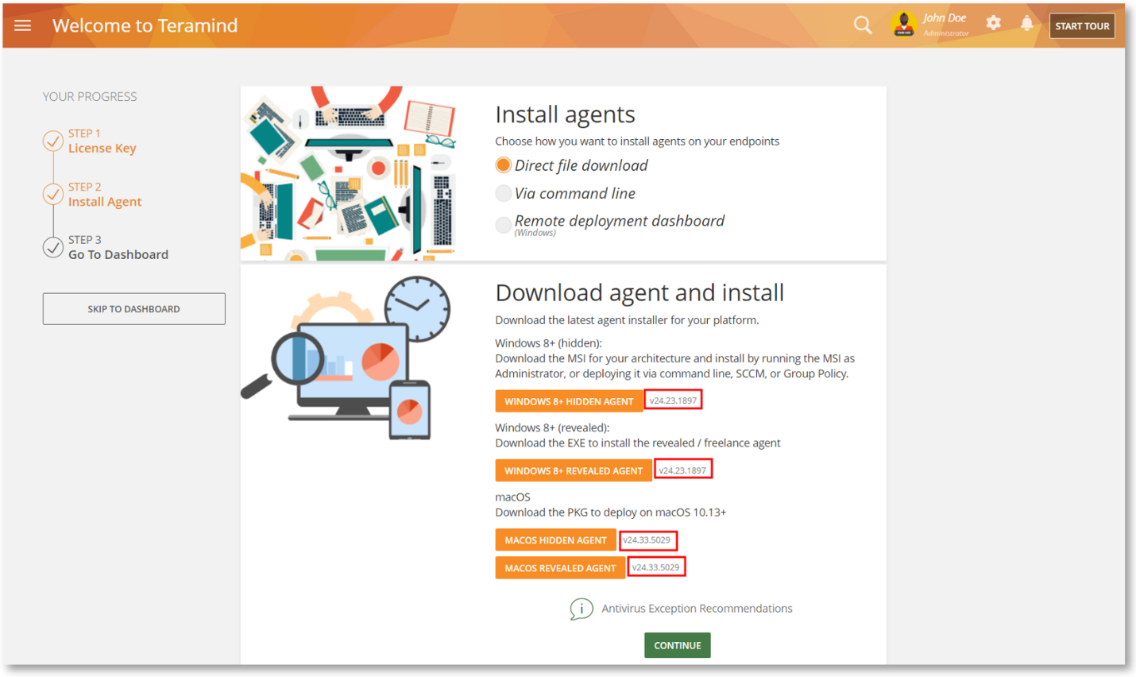
Task: Click the Windows 8+ (revealed) label
Action: 552,427
